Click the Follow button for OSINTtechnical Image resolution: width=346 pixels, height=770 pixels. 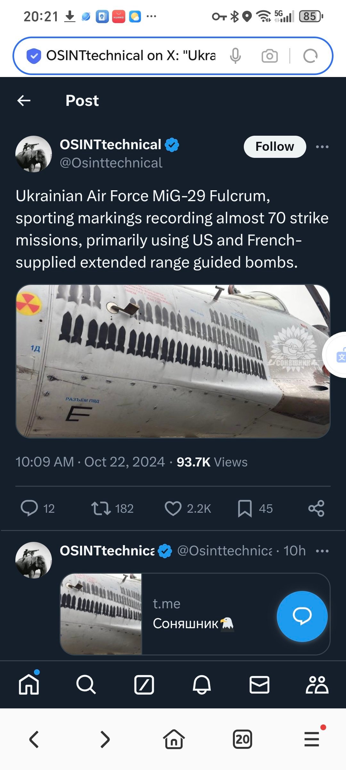coord(275,147)
